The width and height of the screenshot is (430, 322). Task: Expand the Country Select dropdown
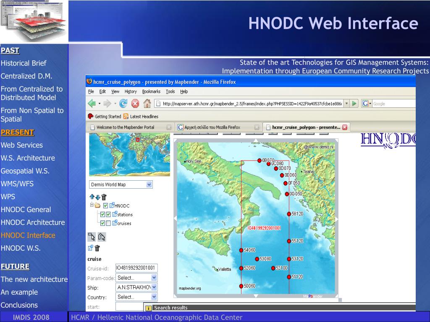(x=154, y=297)
